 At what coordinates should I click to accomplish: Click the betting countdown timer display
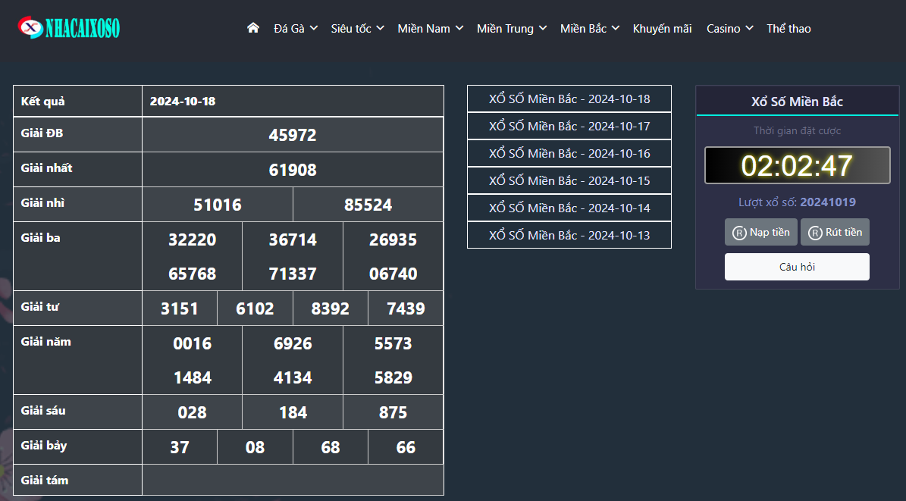[x=797, y=165]
